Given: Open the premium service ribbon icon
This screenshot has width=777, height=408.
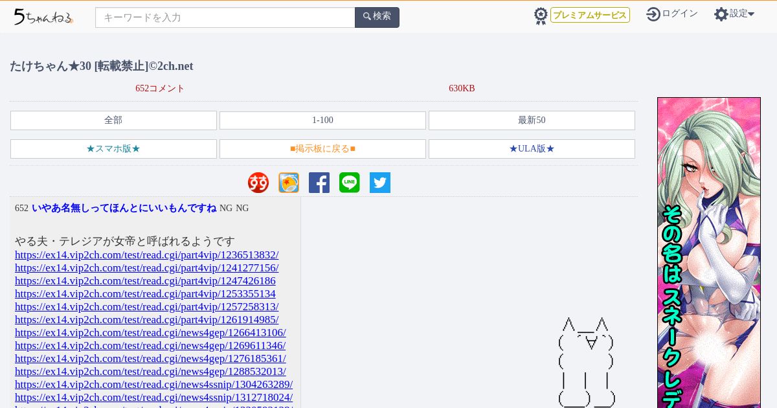Looking at the screenshot, I should point(541,16).
